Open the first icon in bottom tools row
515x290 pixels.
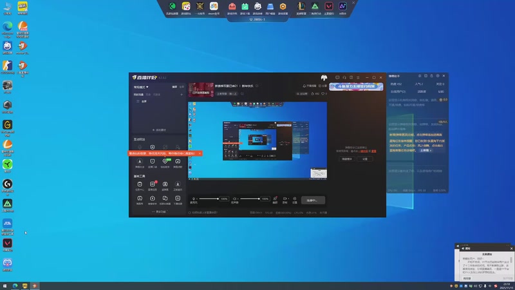point(140,200)
